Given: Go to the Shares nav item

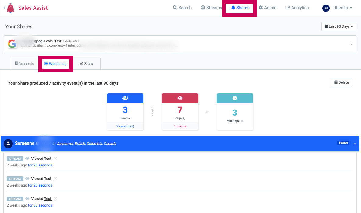Looking at the screenshot, I should point(240,8).
